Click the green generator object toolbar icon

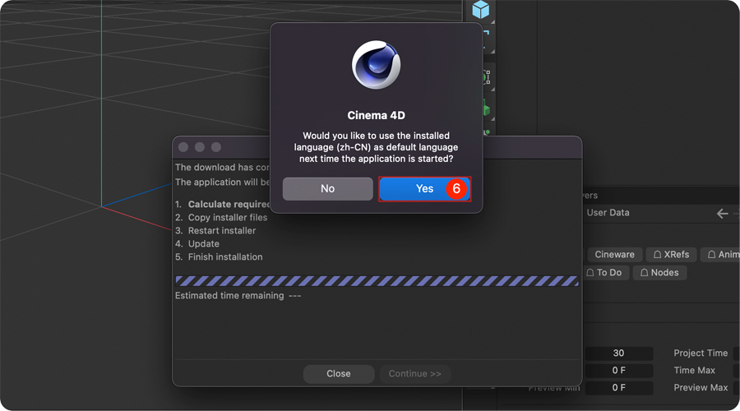487,109
